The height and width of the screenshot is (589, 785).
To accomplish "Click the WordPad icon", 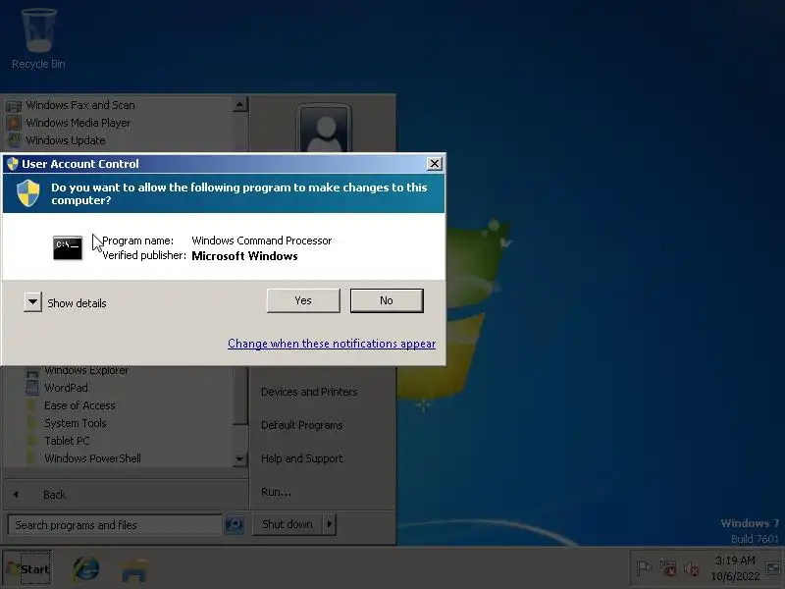I will [x=32, y=388].
